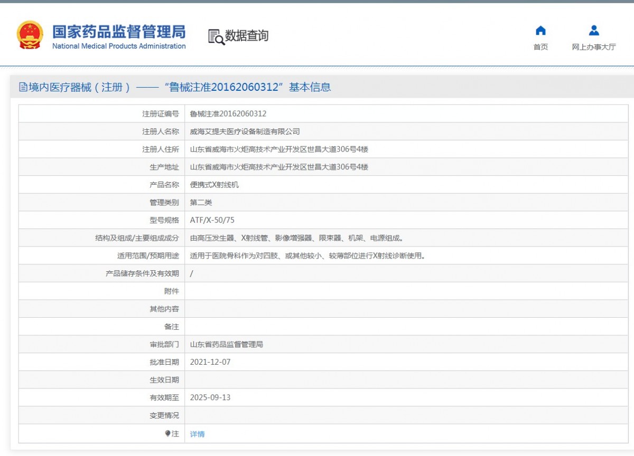Click the 数据查询 magnifier document icon
634x456 pixels.
point(216,36)
